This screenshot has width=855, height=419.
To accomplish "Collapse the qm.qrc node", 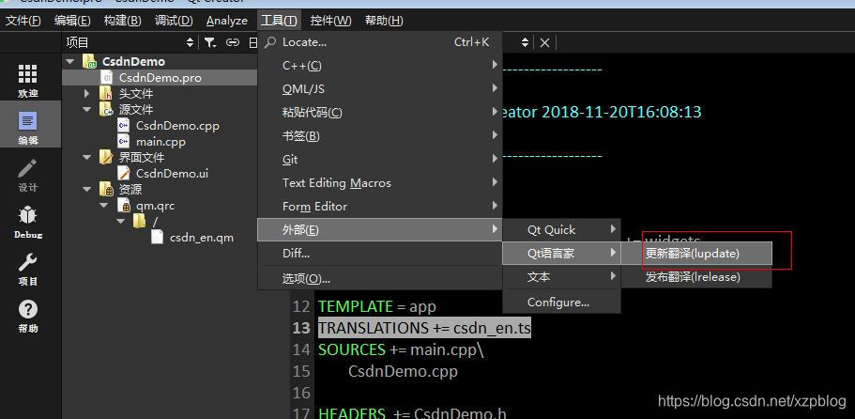I will 103,206.
